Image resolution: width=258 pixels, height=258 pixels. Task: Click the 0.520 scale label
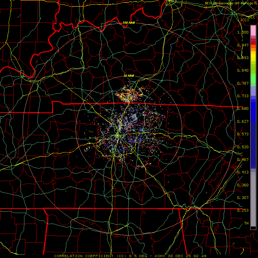(x=243, y=147)
